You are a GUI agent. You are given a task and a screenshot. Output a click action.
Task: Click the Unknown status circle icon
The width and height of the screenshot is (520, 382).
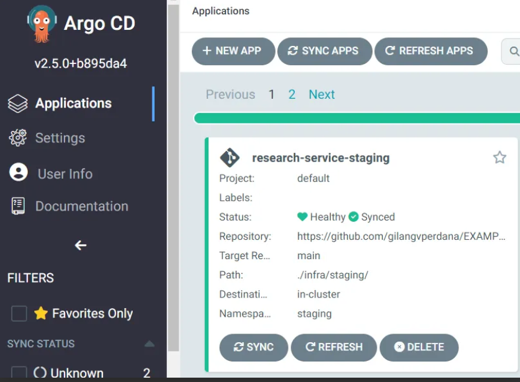pyautogui.click(x=40, y=372)
